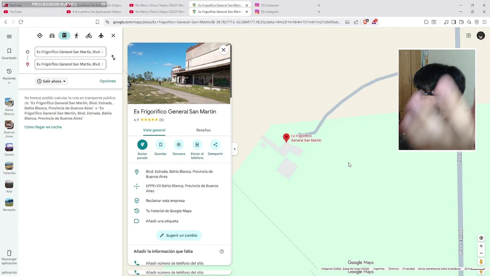Click the Guardar bookmark icon
Image resolution: width=490 pixels, height=276 pixels.
coord(160,145)
